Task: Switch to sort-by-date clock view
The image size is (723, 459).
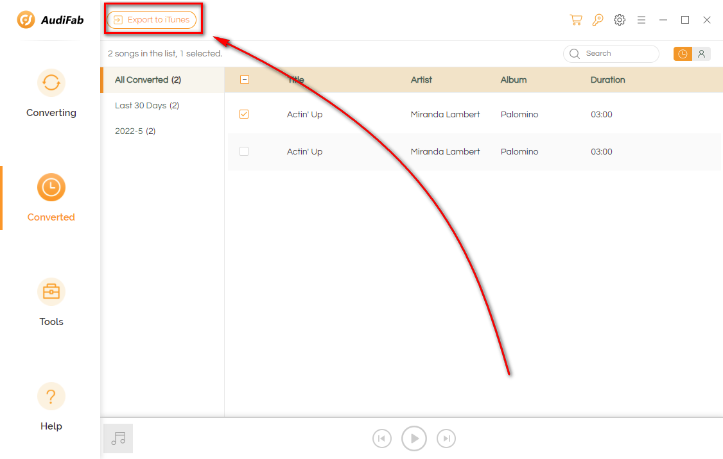Action: 683,54
